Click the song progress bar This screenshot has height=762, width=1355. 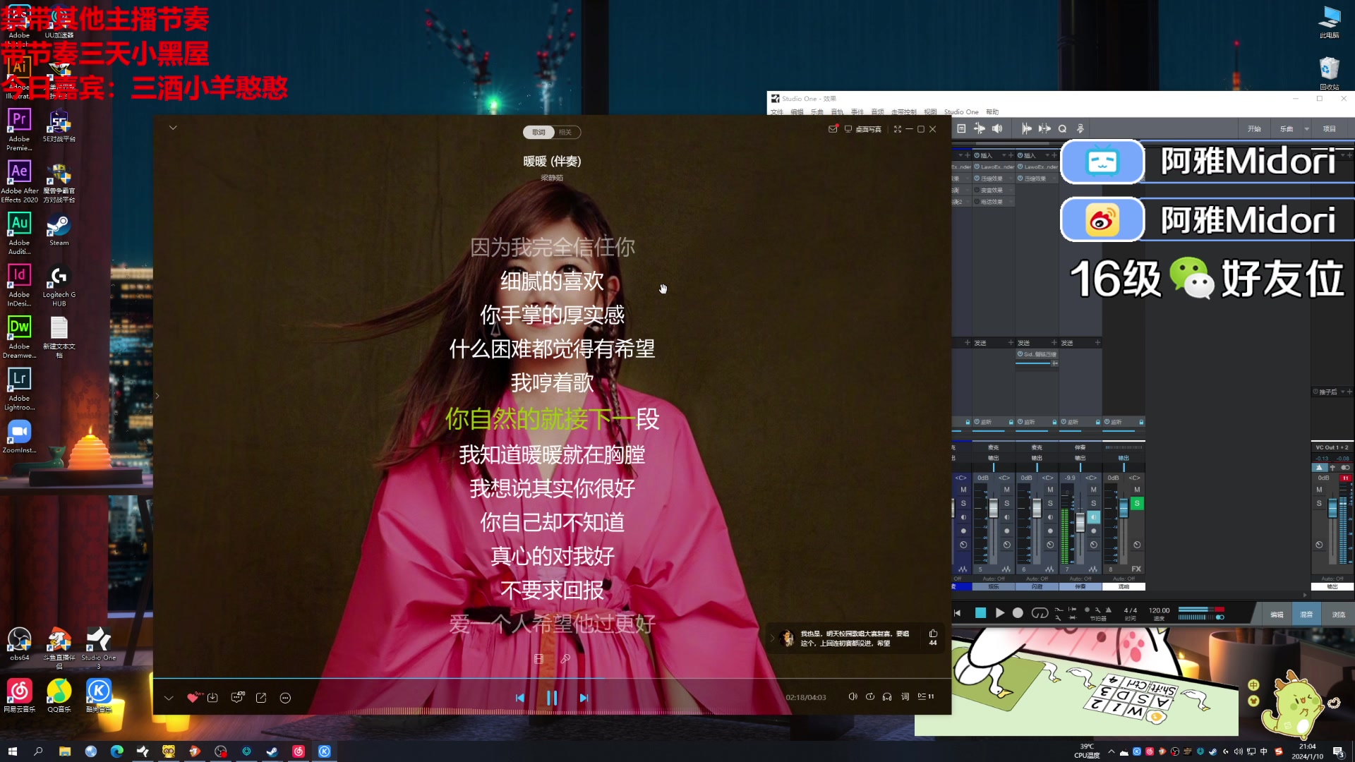[552, 679]
